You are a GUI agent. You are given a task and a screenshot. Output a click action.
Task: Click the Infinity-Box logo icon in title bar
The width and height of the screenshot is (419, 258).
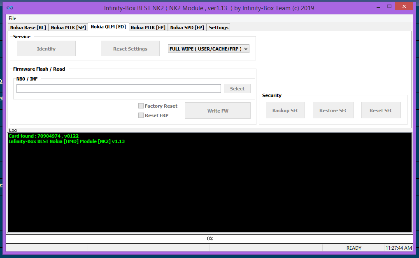pyautogui.click(x=10, y=8)
